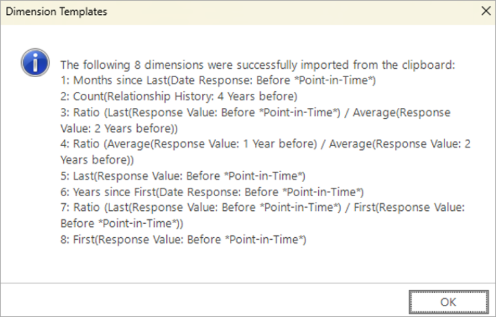Screen dimensions: 496x317
Task: Select line 5 Last(Response Value)
Action: pos(182,176)
